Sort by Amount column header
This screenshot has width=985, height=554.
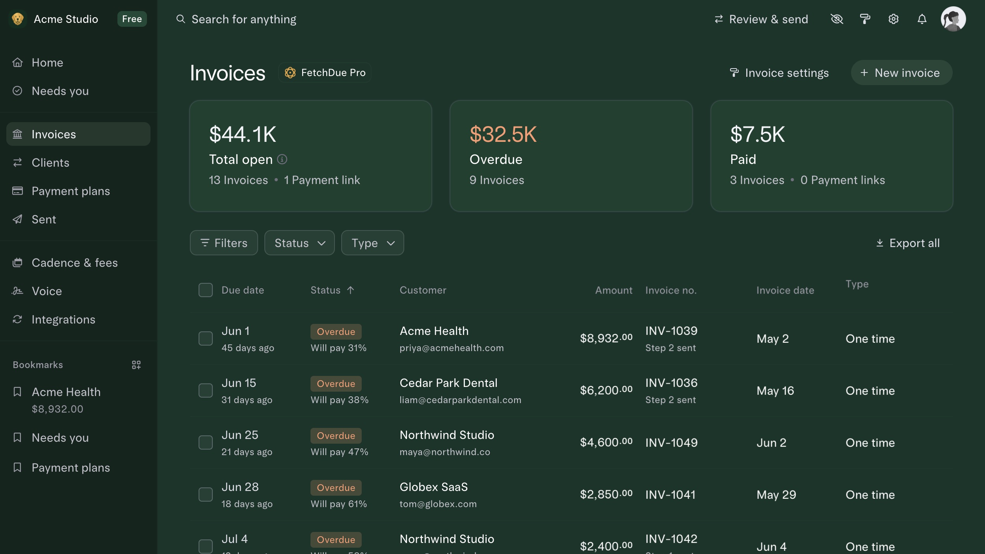click(613, 290)
